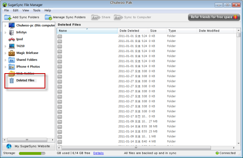Click the sidebar horizontal scrollbar thumb
The image size is (243, 158).
(27, 140)
